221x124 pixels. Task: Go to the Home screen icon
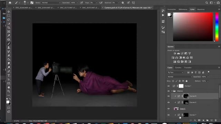(x=10, y=3)
